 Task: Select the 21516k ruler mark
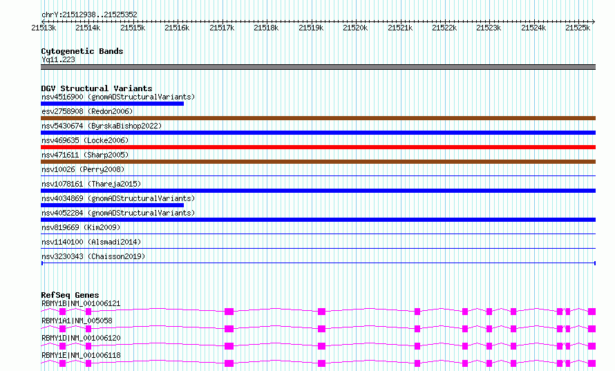click(x=177, y=28)
